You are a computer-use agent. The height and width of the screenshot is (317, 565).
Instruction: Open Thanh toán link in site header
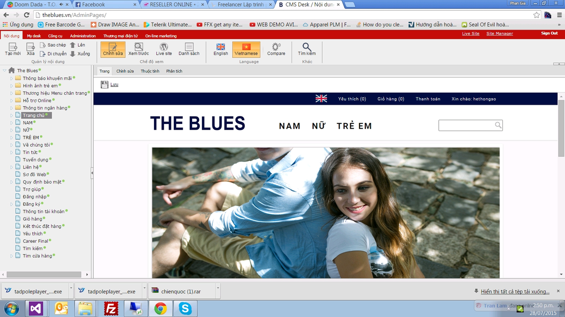pyautogui.click(x=428, y=99)
